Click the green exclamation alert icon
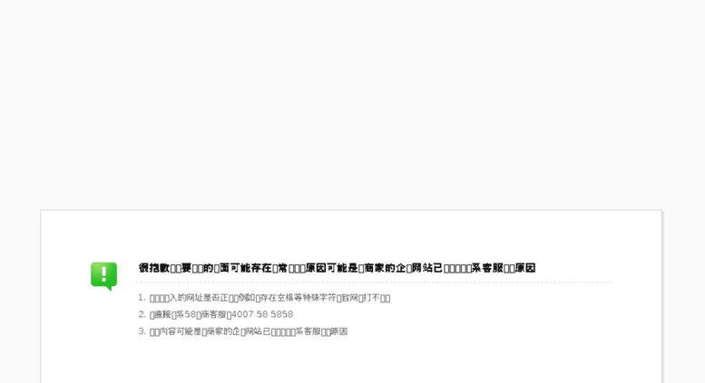Screen dimensions: 705x383 click(103, 276)
